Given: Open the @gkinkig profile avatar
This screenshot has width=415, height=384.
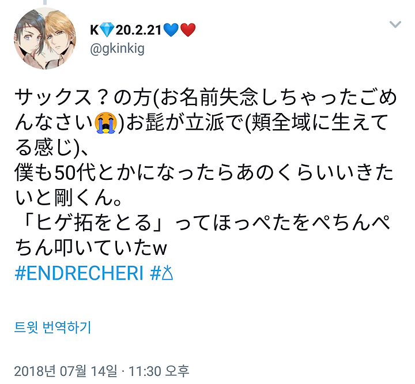Looking at the screenshot, I should coord(45,39).
